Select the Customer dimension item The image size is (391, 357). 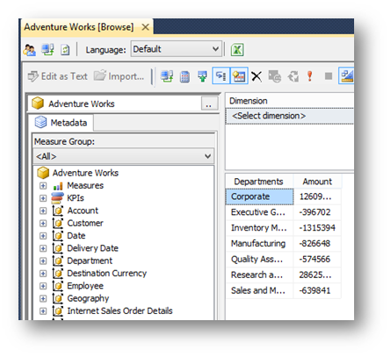[x=85, y=223]
